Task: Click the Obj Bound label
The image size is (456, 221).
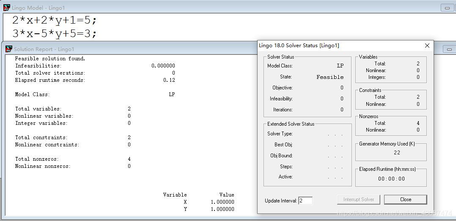Action: pyautogui.click(x=282, y=156)
